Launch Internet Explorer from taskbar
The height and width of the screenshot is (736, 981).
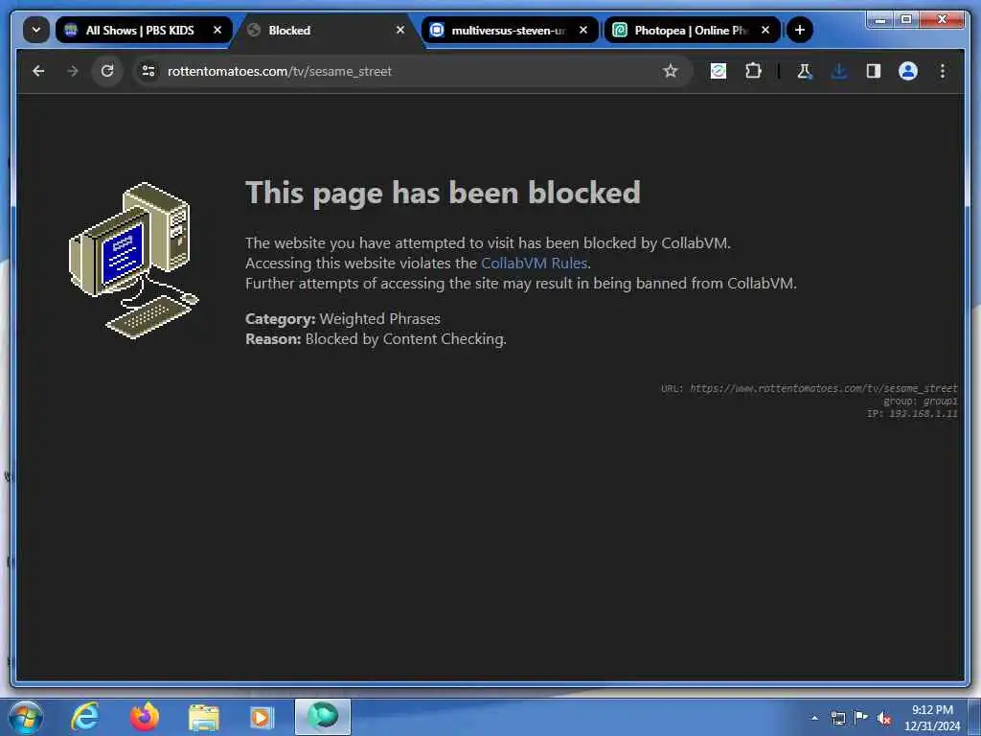[x=85, y=717]
